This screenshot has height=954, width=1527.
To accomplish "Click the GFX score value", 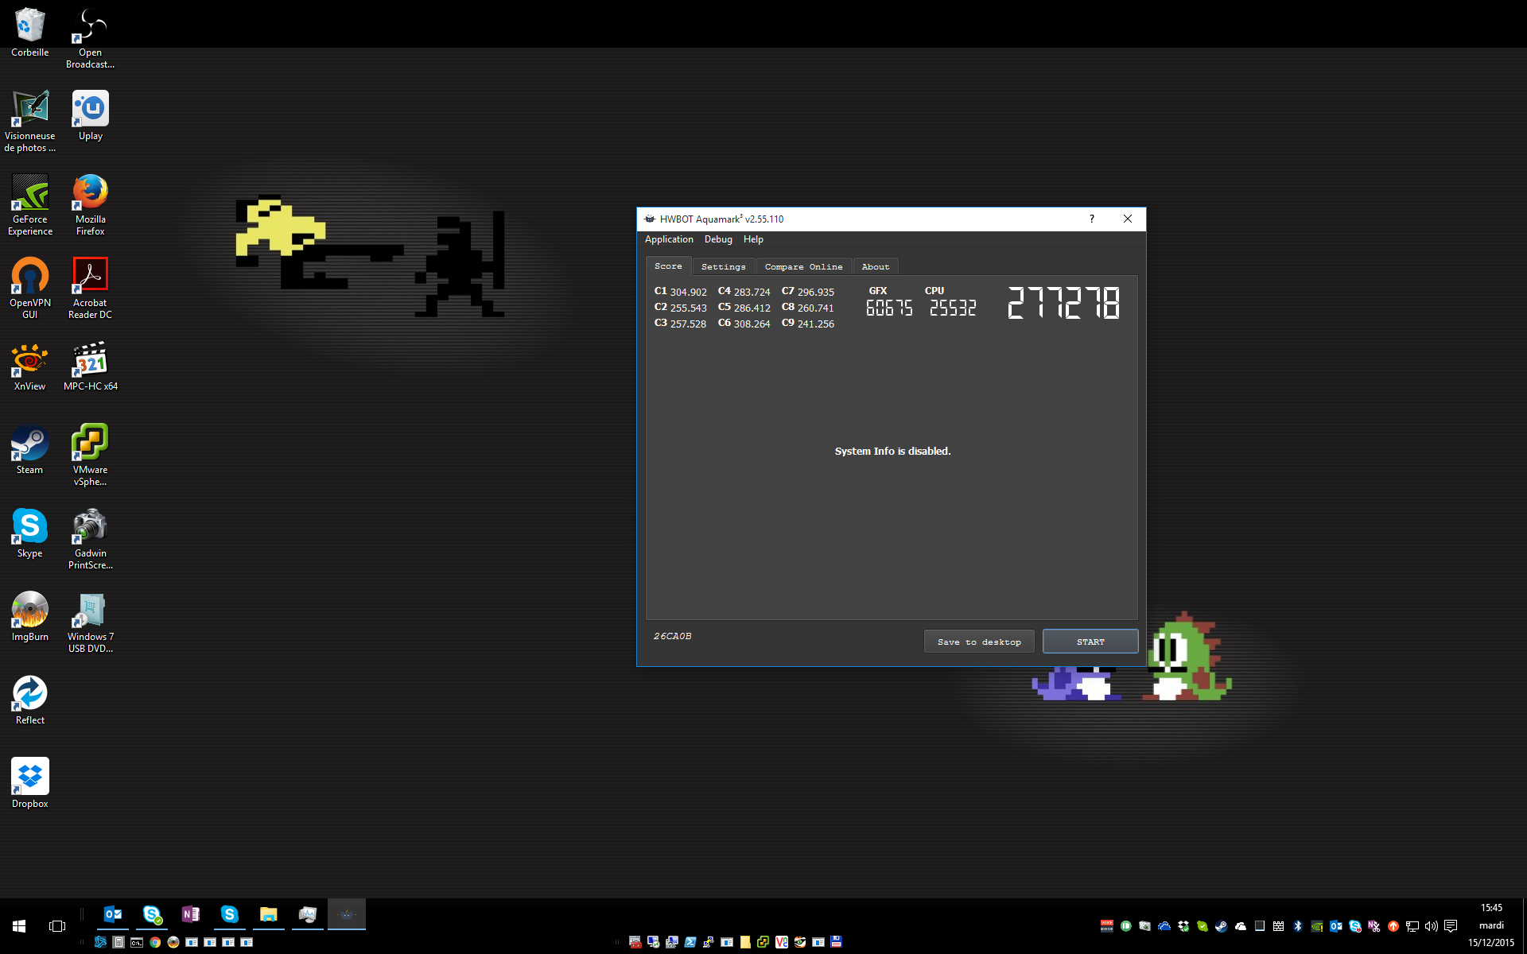I will (x=889, y=308).
